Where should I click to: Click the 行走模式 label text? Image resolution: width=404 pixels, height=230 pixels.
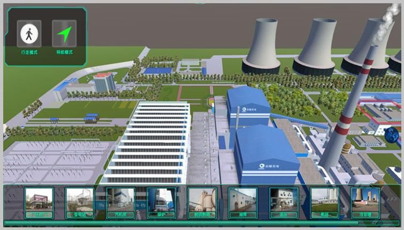pos(29,52)
